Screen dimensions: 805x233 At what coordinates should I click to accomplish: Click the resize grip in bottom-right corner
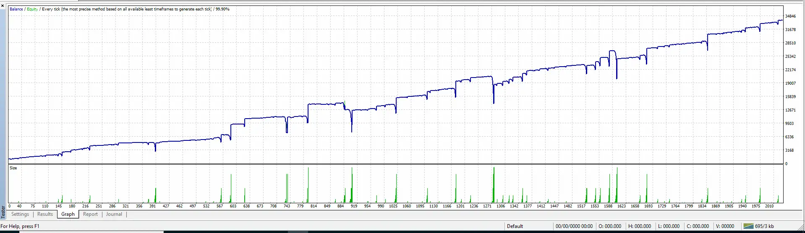pyautogui.click(x=801, y=229)
